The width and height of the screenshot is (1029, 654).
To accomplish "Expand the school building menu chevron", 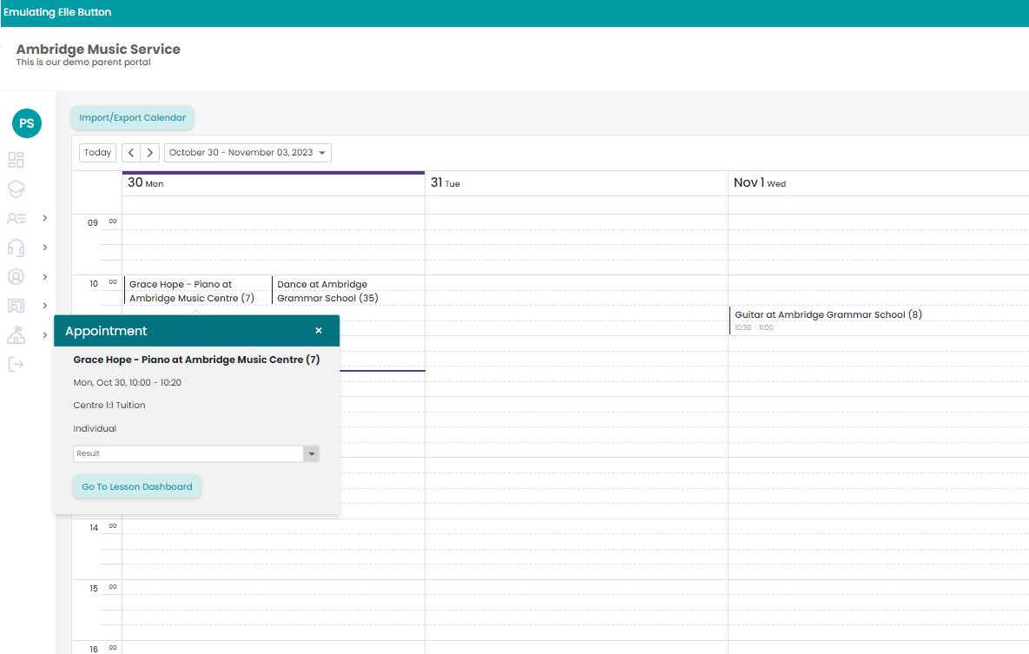I will (x=44, y=335).
